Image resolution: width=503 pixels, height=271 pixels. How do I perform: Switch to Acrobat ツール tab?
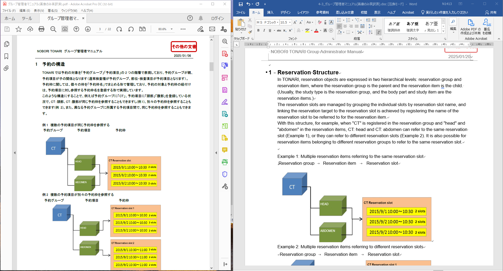click(x=27, y=18)
